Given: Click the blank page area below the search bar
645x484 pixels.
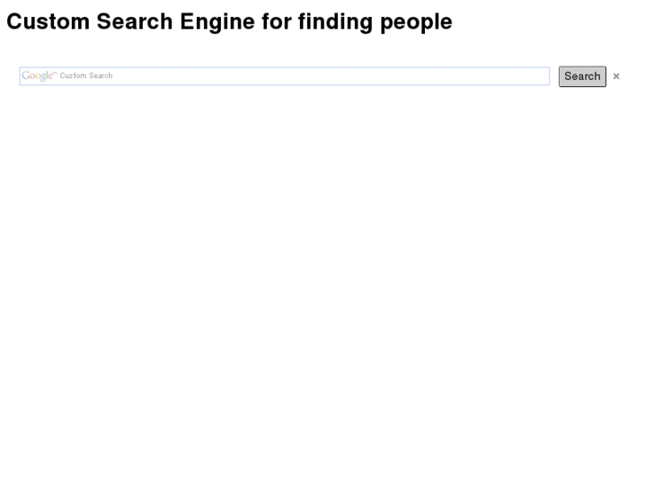Looking at the screenshot, I should coord(323,284).
